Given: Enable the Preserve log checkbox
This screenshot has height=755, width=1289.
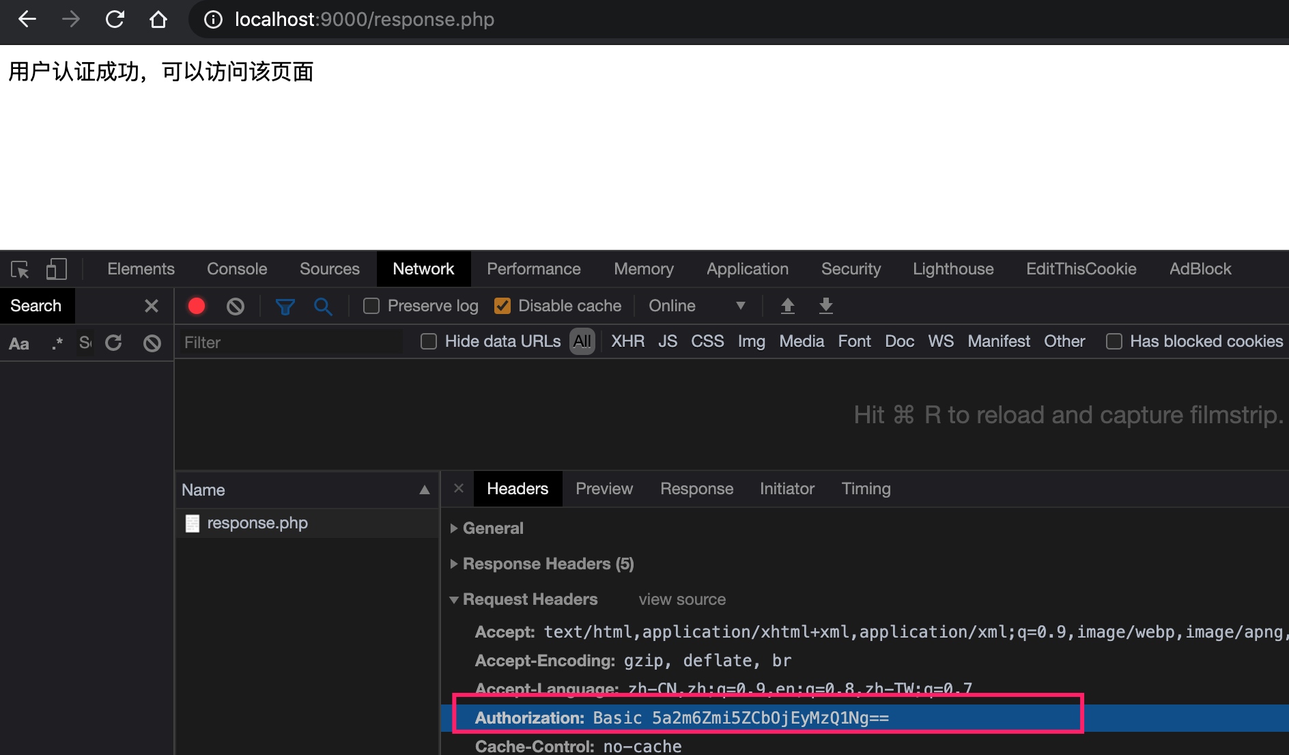Looking at the screenshot, I should (x=371, y=306).
